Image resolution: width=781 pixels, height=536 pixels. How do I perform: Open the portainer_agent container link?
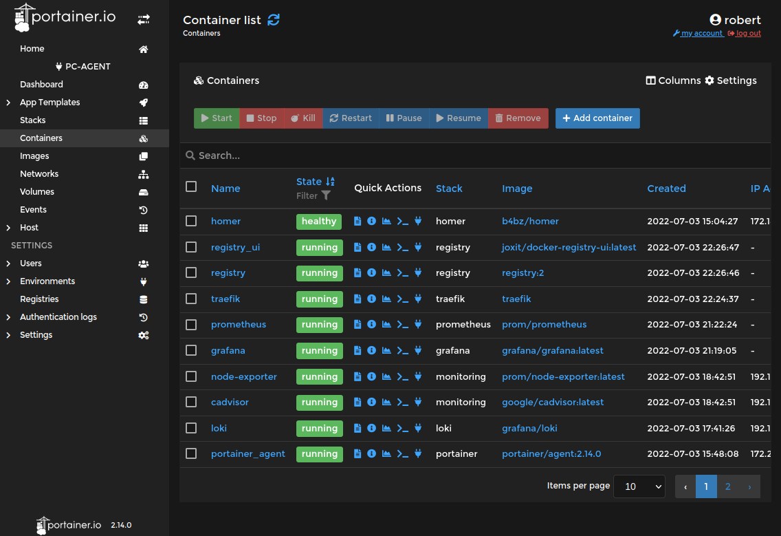point(247,454)
